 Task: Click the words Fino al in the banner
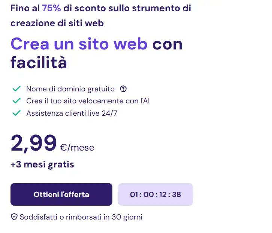click(x=25, y=9)
